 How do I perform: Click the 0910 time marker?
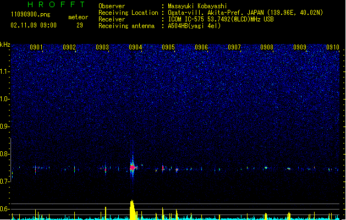click(x=333, y=47)
